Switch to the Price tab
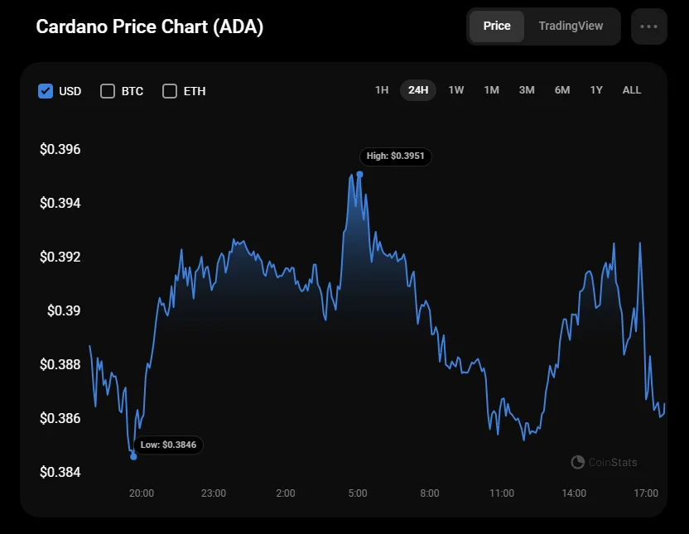Screen dimensions: 689x534 click(497, 26)
